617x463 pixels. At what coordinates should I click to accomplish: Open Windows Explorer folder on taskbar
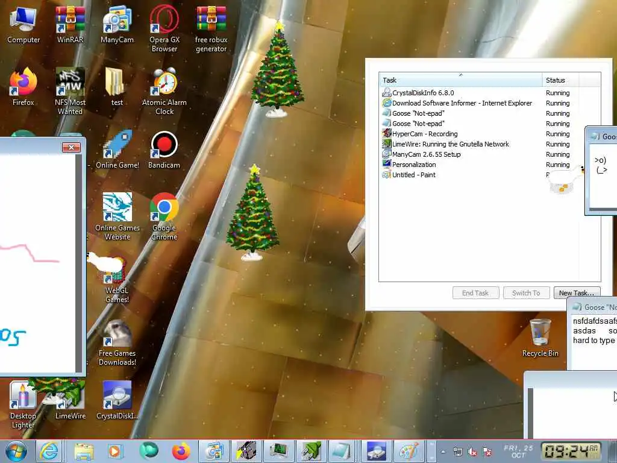(x=84, y=452)
